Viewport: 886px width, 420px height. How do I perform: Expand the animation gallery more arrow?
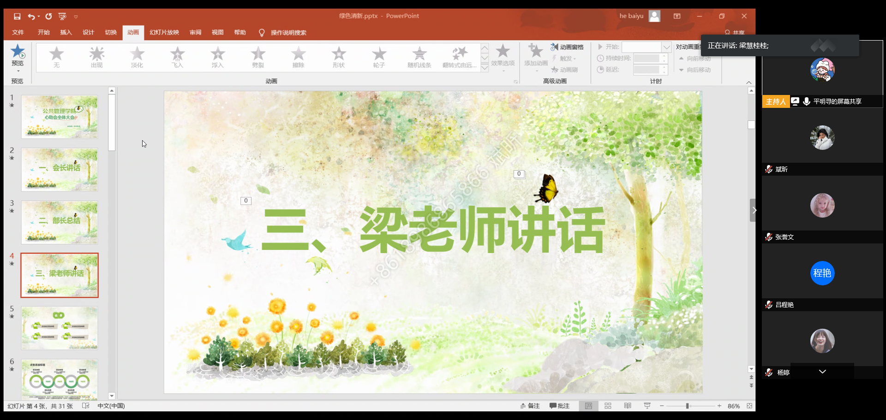[x=485, y=68]
